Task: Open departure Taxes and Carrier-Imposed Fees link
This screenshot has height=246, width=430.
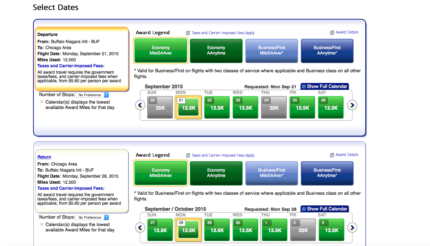Action: pyautogui.click(x=70, y=66)
